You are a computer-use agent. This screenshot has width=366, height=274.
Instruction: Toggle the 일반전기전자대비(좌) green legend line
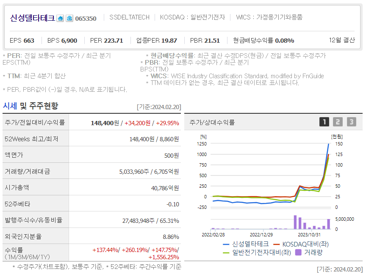[257, 252]
